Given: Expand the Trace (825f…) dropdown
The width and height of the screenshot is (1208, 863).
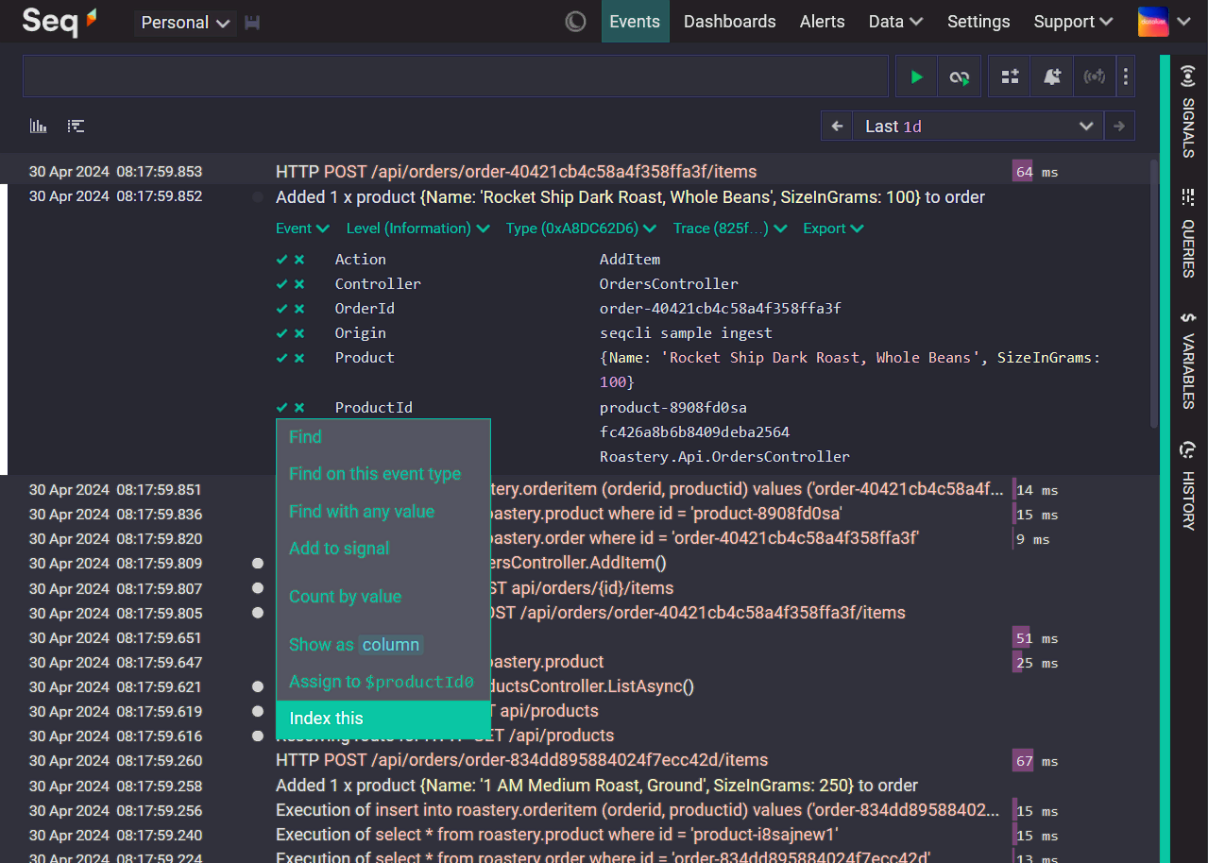Looking at the screenshot, I should [730, 228].
